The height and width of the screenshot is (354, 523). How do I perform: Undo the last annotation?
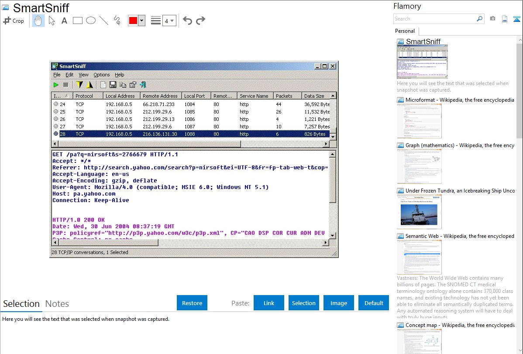click(187, 21)
